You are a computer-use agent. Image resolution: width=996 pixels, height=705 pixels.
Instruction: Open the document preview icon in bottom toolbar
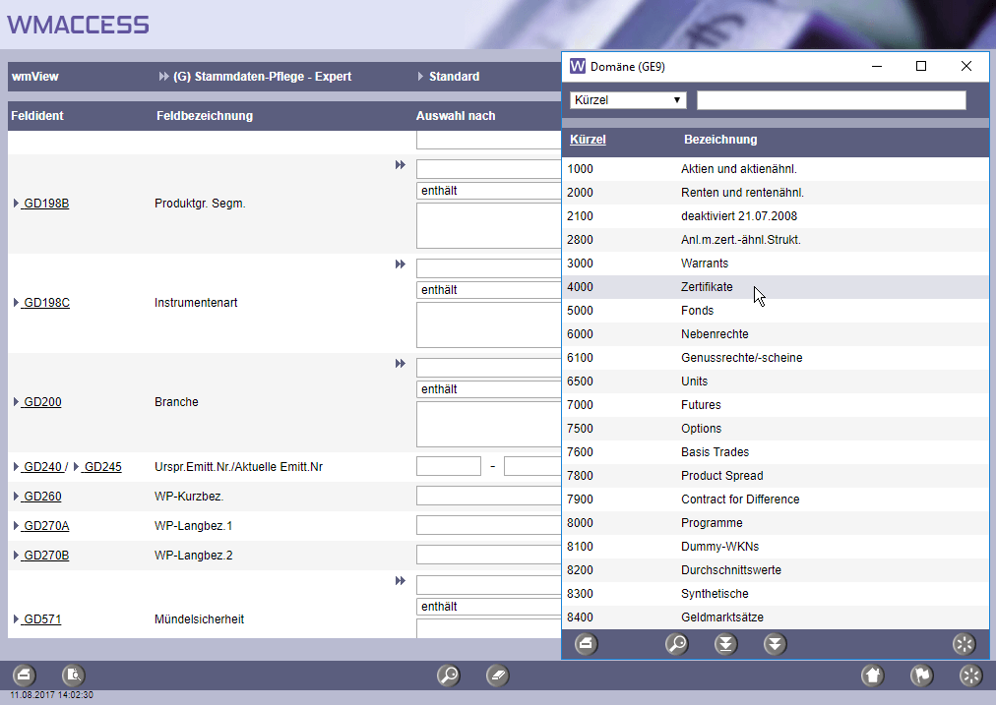point(74,676)
